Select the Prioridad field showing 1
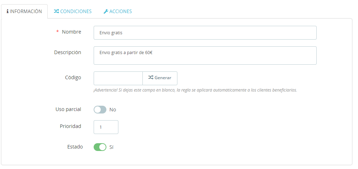358x169 pixels. [x=106, y=127]
